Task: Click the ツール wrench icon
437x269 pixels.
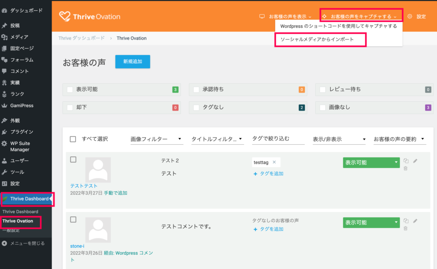Action: pos(4,172)
